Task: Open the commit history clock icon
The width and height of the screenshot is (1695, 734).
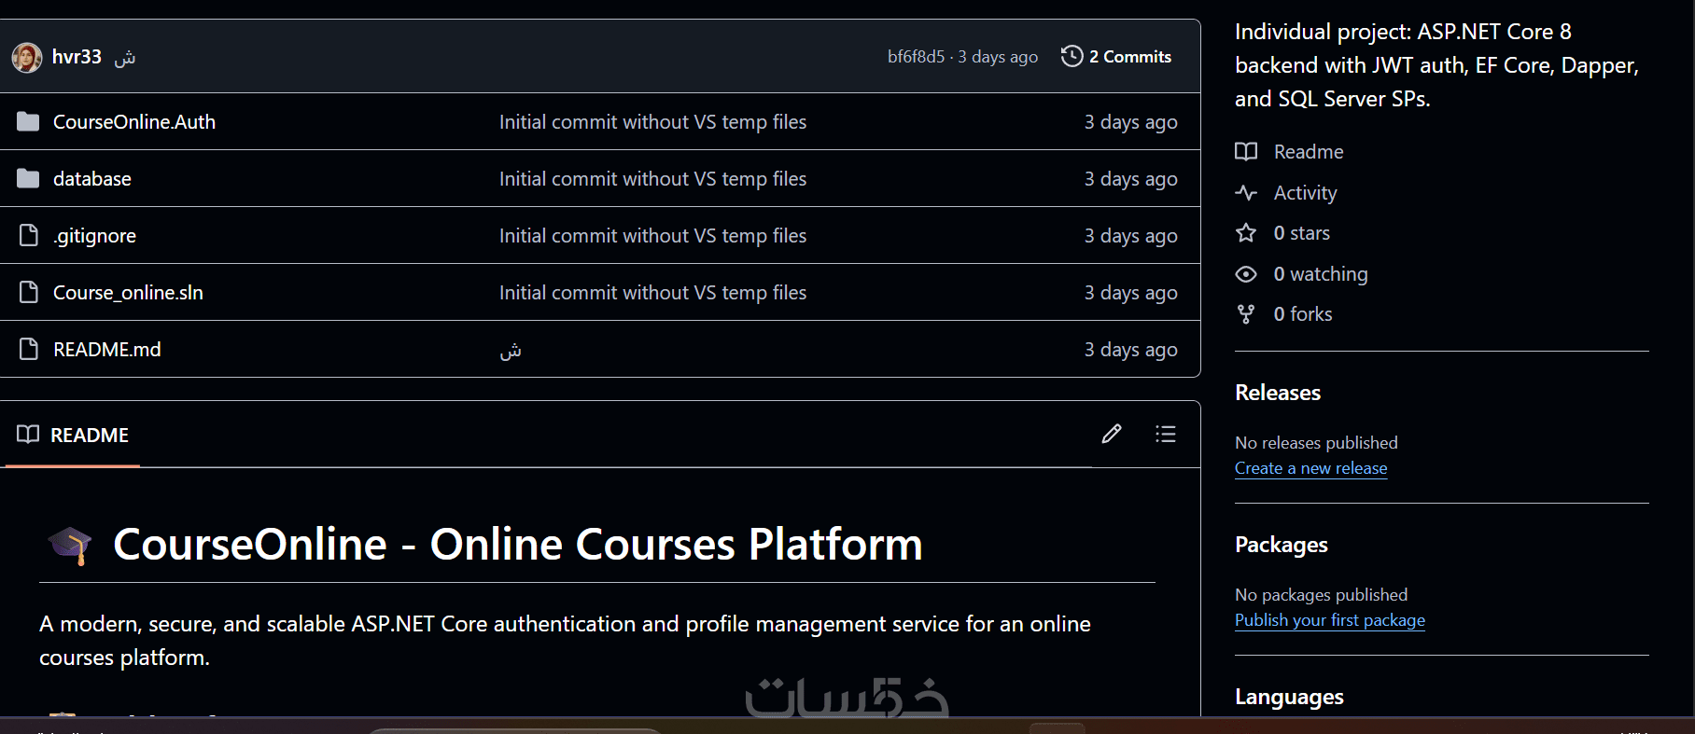Action: coord(1072,57)
